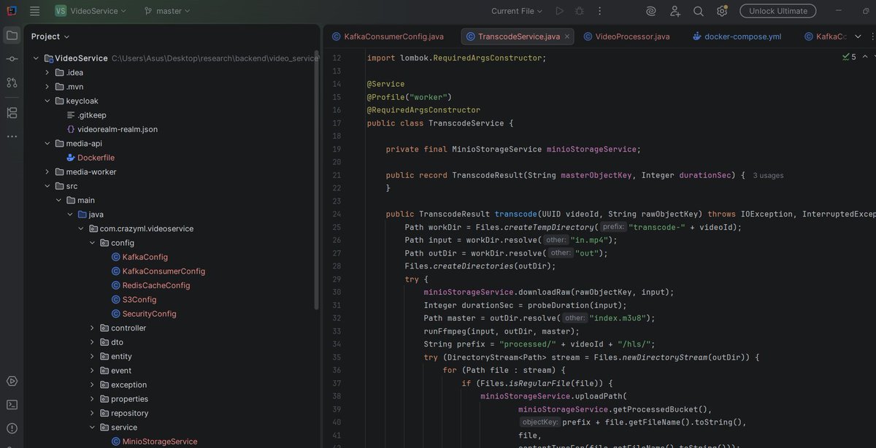Open RedisCacheConfig class in tree
876x448 pixels.
coord(150,285)
